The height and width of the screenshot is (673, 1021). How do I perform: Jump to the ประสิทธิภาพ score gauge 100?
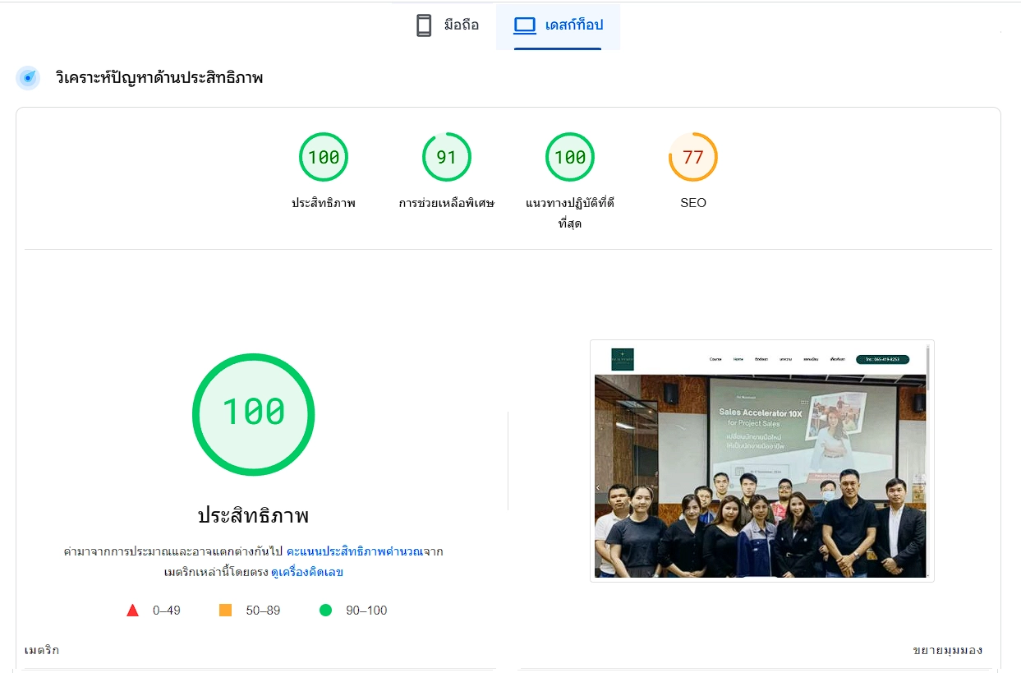(324, 157)
